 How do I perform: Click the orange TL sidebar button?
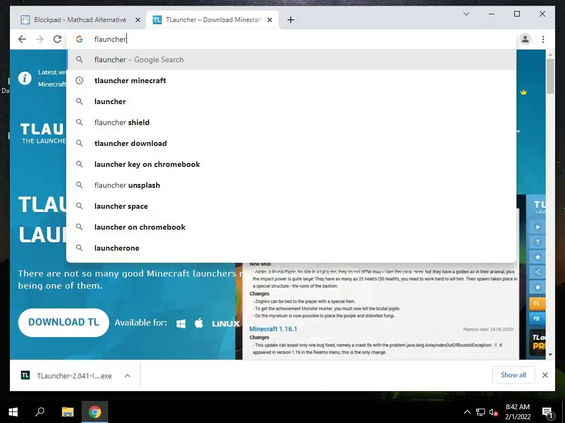pos(537,303)
